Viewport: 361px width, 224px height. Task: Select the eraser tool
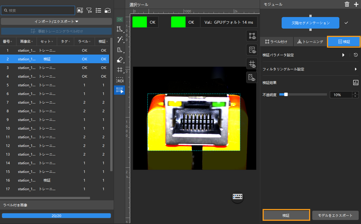119,60
